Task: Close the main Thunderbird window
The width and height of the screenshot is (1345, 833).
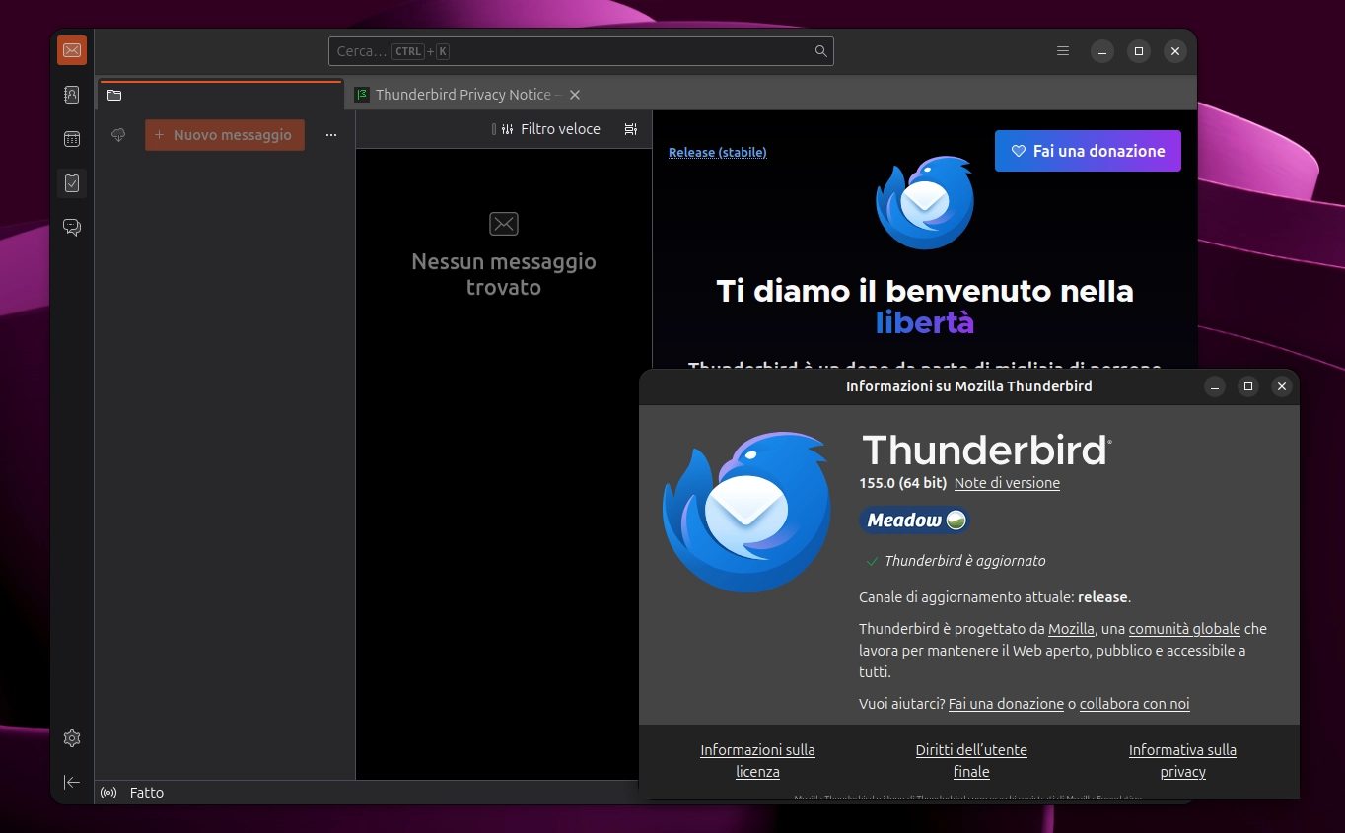Action: [x=1174, y=51]
